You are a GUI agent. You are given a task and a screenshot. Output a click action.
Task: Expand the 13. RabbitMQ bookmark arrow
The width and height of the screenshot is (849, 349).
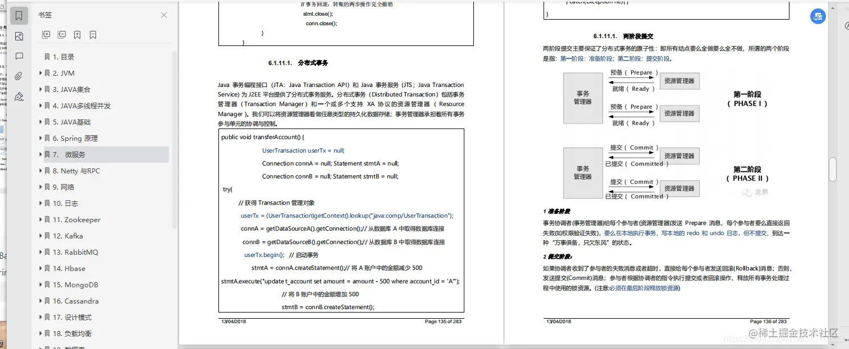pos(40,252)
